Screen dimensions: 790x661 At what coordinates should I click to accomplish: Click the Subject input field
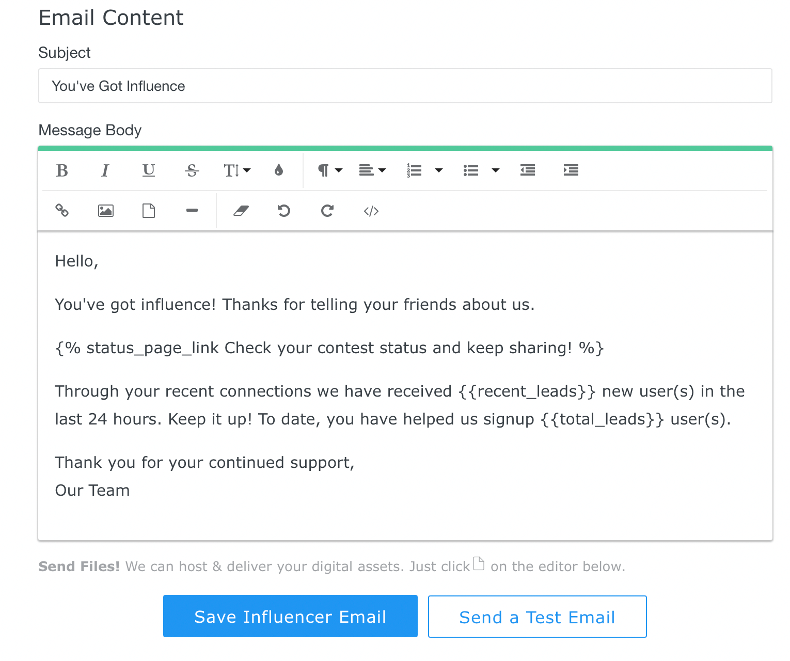(405, 86)
